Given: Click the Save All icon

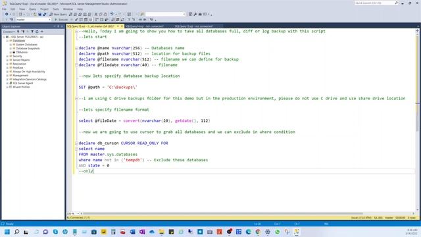Looking at the screenshot, I should [45, 14].
